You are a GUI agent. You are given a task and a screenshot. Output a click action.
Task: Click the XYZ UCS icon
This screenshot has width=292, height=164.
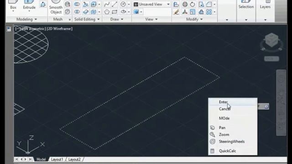click(31, 145)
